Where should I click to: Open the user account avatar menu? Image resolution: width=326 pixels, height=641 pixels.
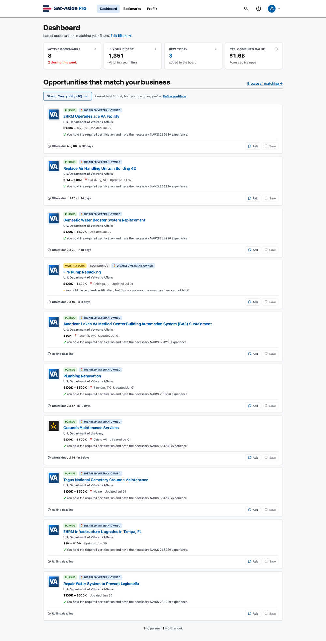pos(272,9)
